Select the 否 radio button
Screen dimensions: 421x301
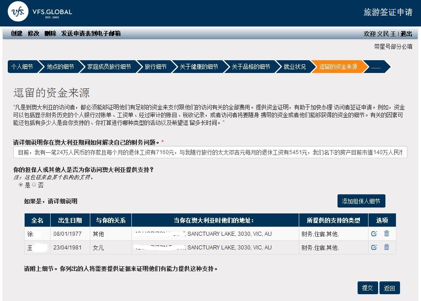tap(34, 185)
